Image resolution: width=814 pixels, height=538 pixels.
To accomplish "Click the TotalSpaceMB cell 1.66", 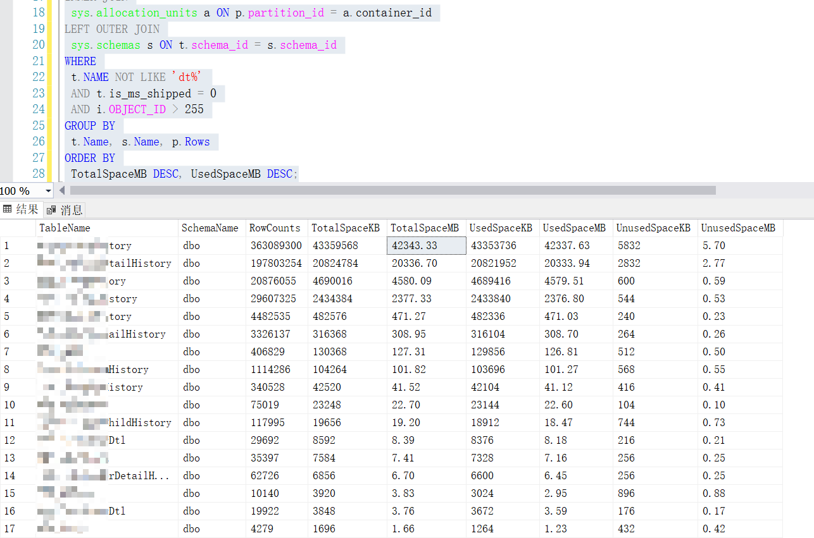I will 427,529.
